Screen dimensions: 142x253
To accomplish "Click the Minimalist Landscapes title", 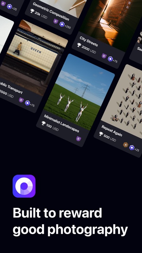I will pyautogui.click(x=62, y=124).
